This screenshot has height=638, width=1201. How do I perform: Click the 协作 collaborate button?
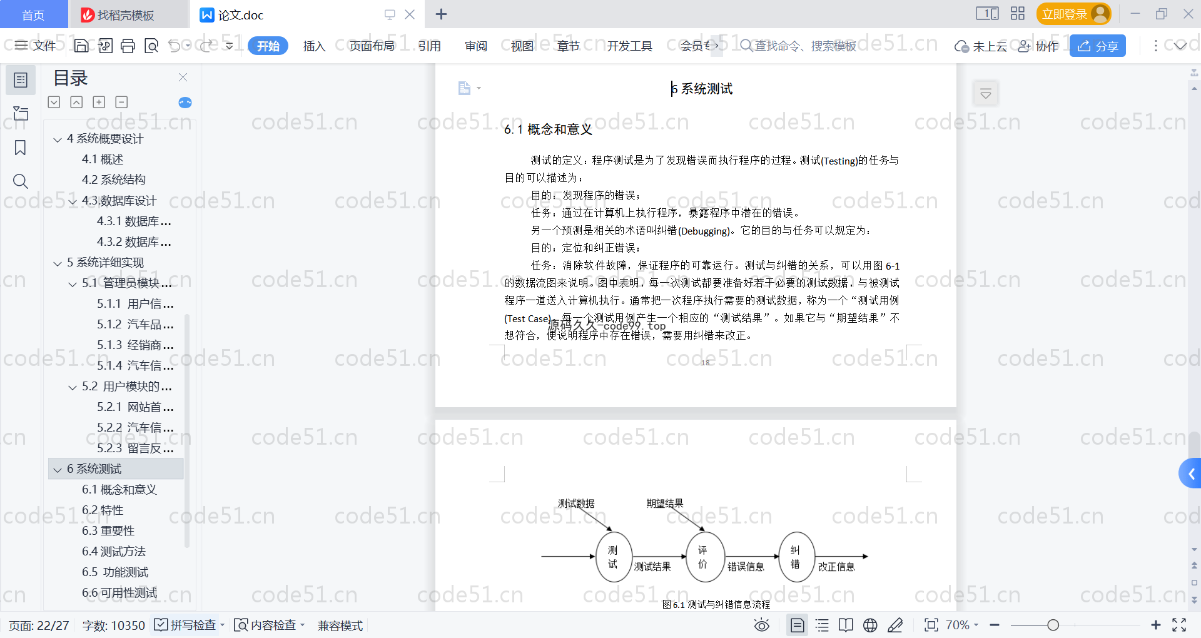pos(1038,46)
